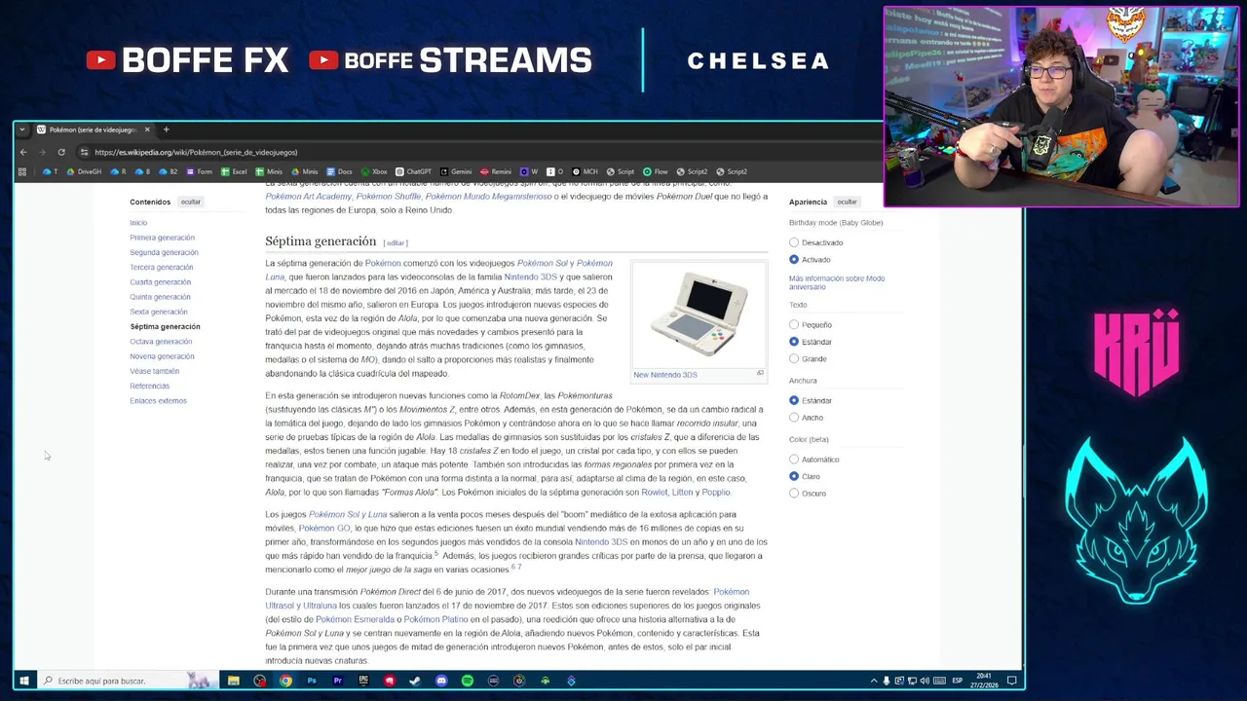This screenshot has height=701, width=1247.
Task: Set text size to Grande
Action: (794, 358)
